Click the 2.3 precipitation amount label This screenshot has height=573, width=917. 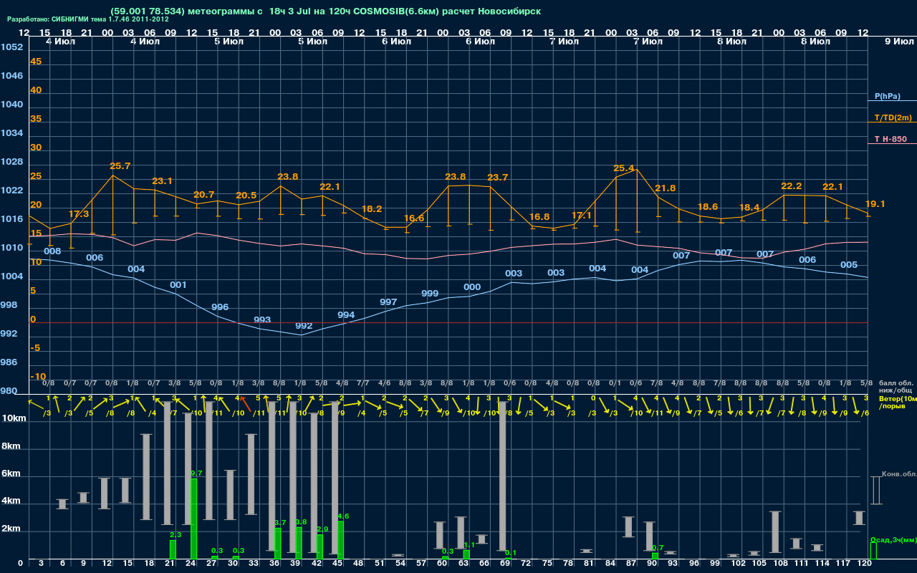[176, 535]
